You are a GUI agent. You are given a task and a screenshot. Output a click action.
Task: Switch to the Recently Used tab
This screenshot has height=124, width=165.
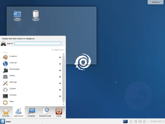coord(45,113)
